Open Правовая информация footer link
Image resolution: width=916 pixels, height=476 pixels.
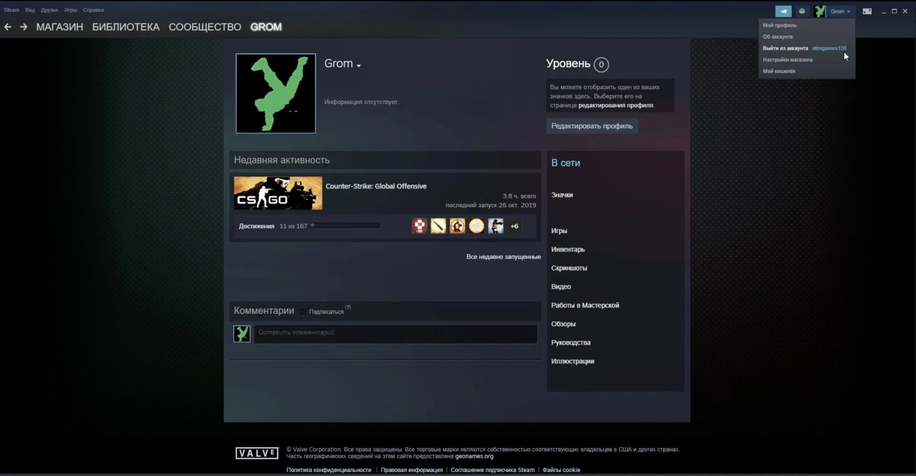[x=412, y=470]
